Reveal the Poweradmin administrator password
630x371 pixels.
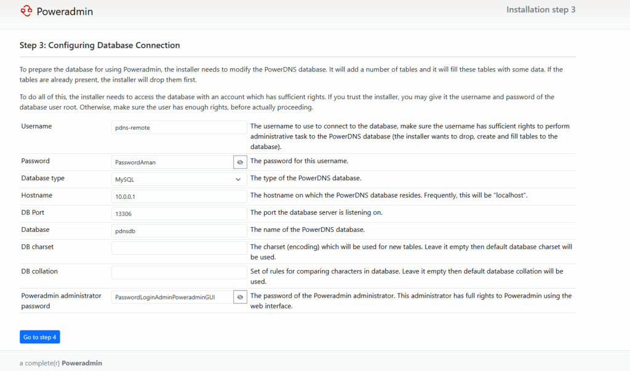[240, 297]
